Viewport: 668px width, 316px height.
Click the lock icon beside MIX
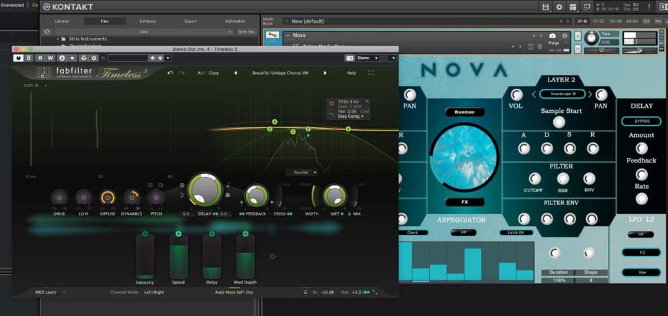[x=350, y=213]
